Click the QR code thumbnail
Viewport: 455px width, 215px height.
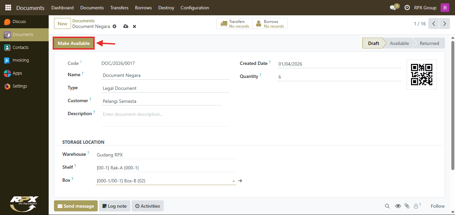(422, 75)
